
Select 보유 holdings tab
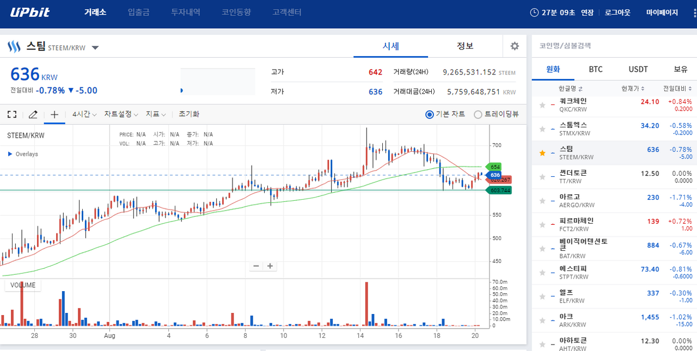coord(681,69)
